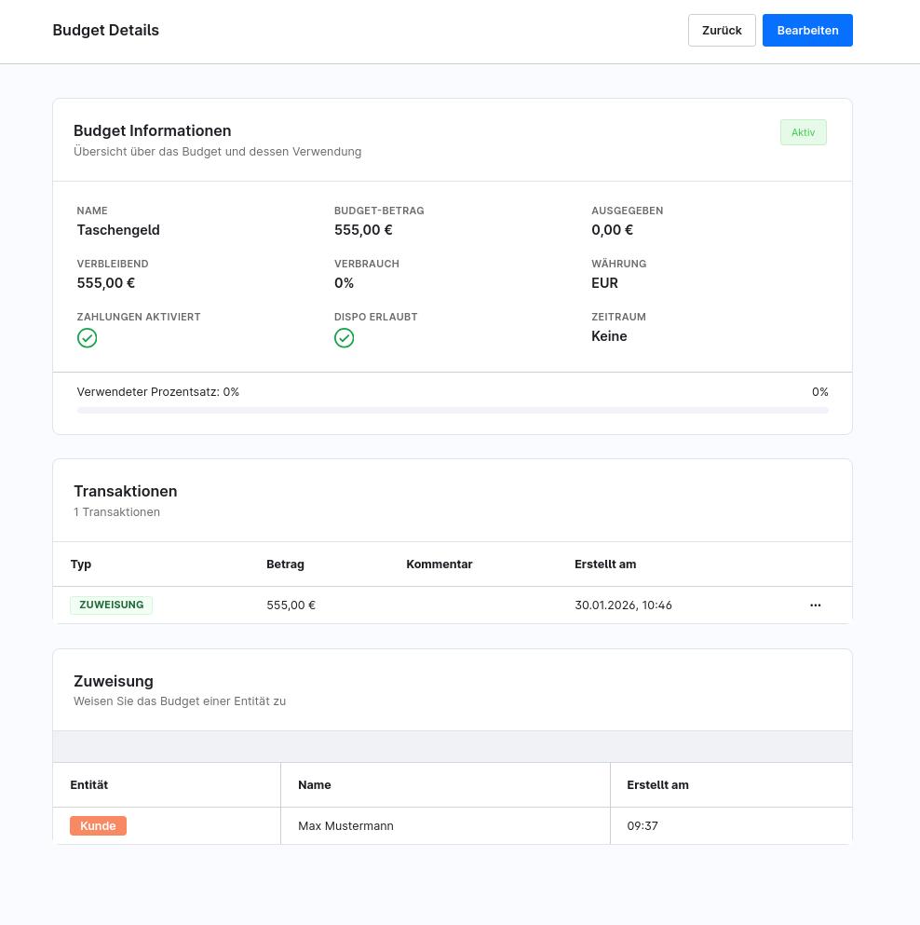The width and height of the screenshot is (920, 925).
Task: Click the orange Kunde entity badge
Action: click(98, 825)
